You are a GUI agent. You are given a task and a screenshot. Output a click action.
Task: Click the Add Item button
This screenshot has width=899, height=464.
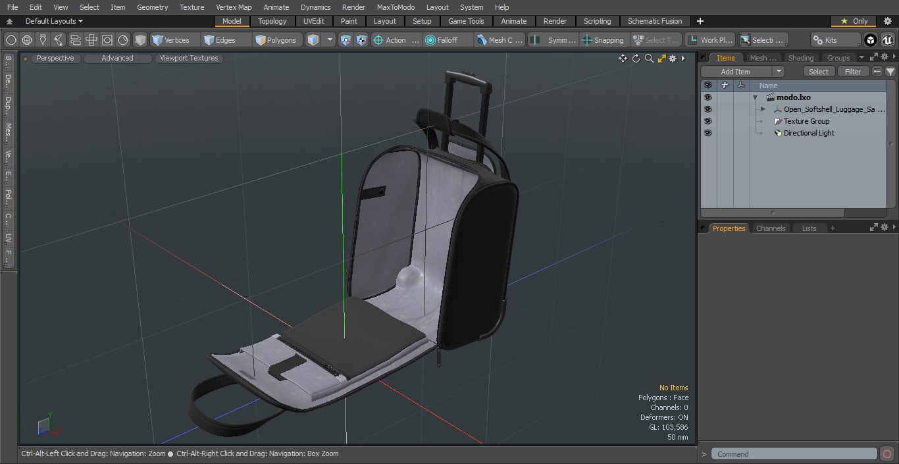(x=736, y=72)
